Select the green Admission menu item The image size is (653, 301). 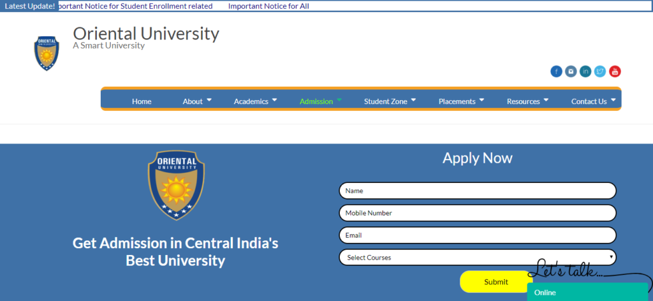pyautogui.click(x=316, y=101)
